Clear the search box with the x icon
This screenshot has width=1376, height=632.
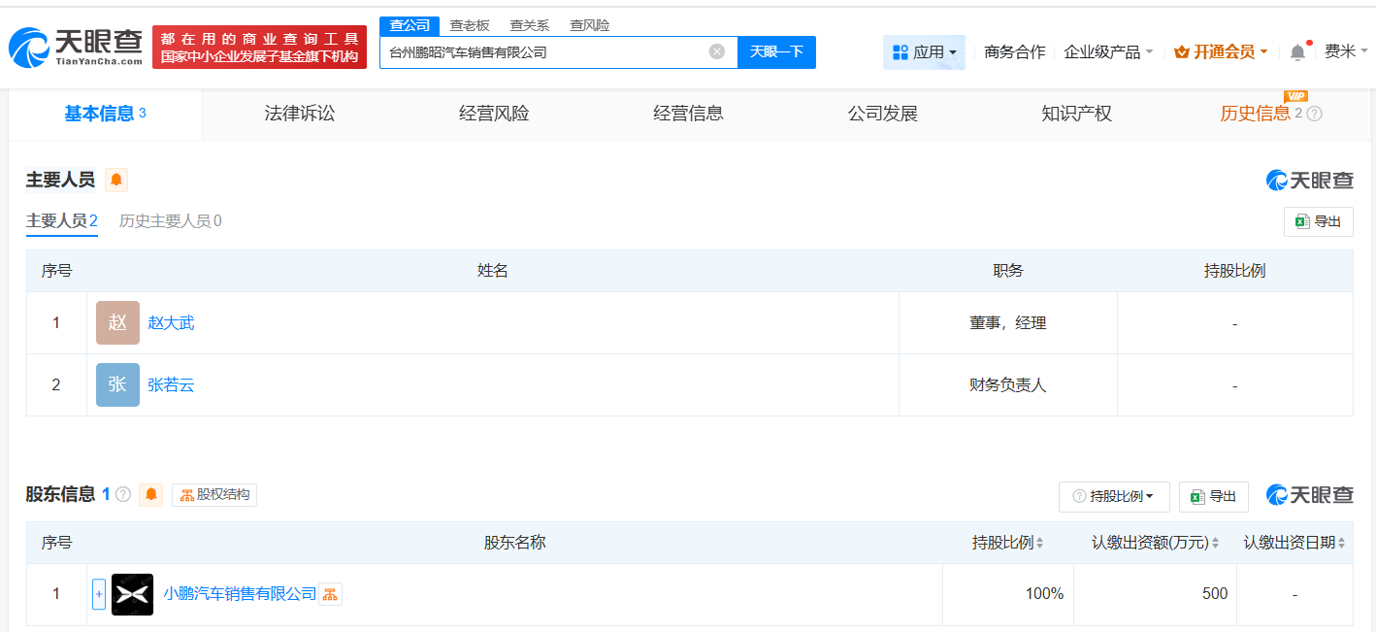(715, 51)
